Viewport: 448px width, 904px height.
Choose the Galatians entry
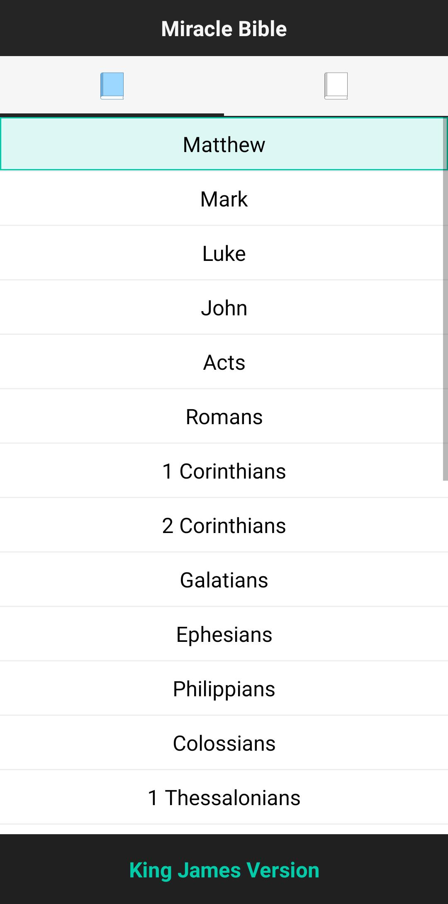point(224,580)
